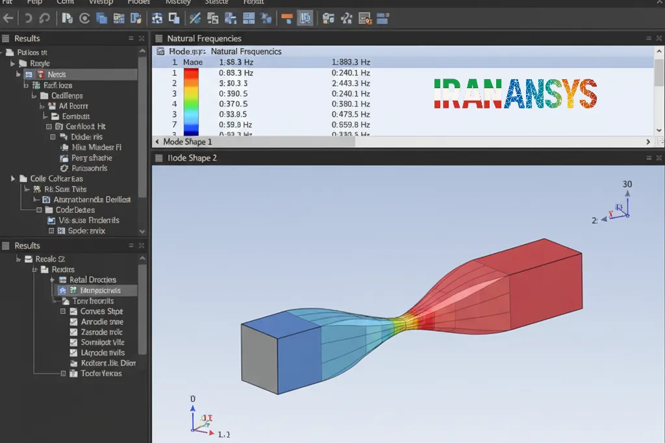Select the '0:659.8 Hz' frequency cell
Screen dimensions: 665x443
[x=351, y=125]
